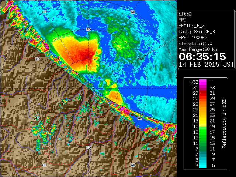Click the 60 km range label in the southeast
This screenshot has height=177, width=236.
[x=133, y=165]
